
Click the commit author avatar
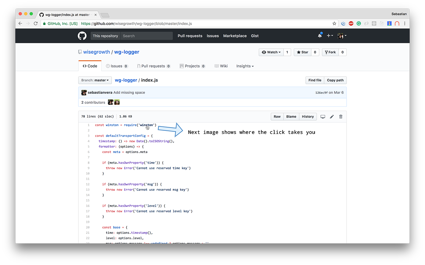[x=84, y=92]
